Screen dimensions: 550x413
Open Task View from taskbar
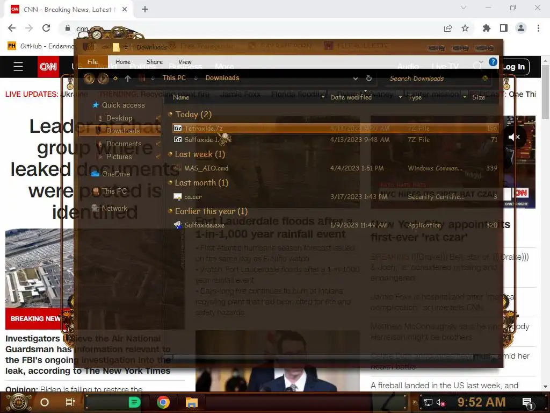click(x=70, y=402)
